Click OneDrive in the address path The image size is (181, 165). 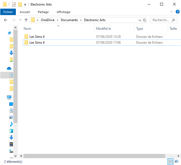click(x=48, y=20)
